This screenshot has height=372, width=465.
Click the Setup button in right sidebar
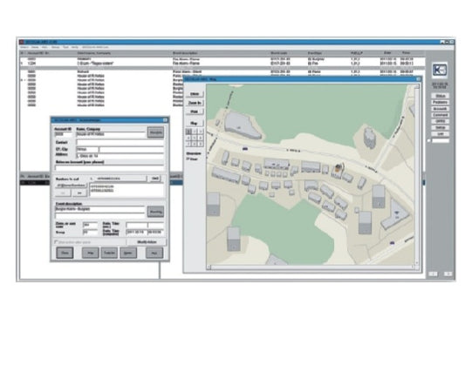[440, 128]
